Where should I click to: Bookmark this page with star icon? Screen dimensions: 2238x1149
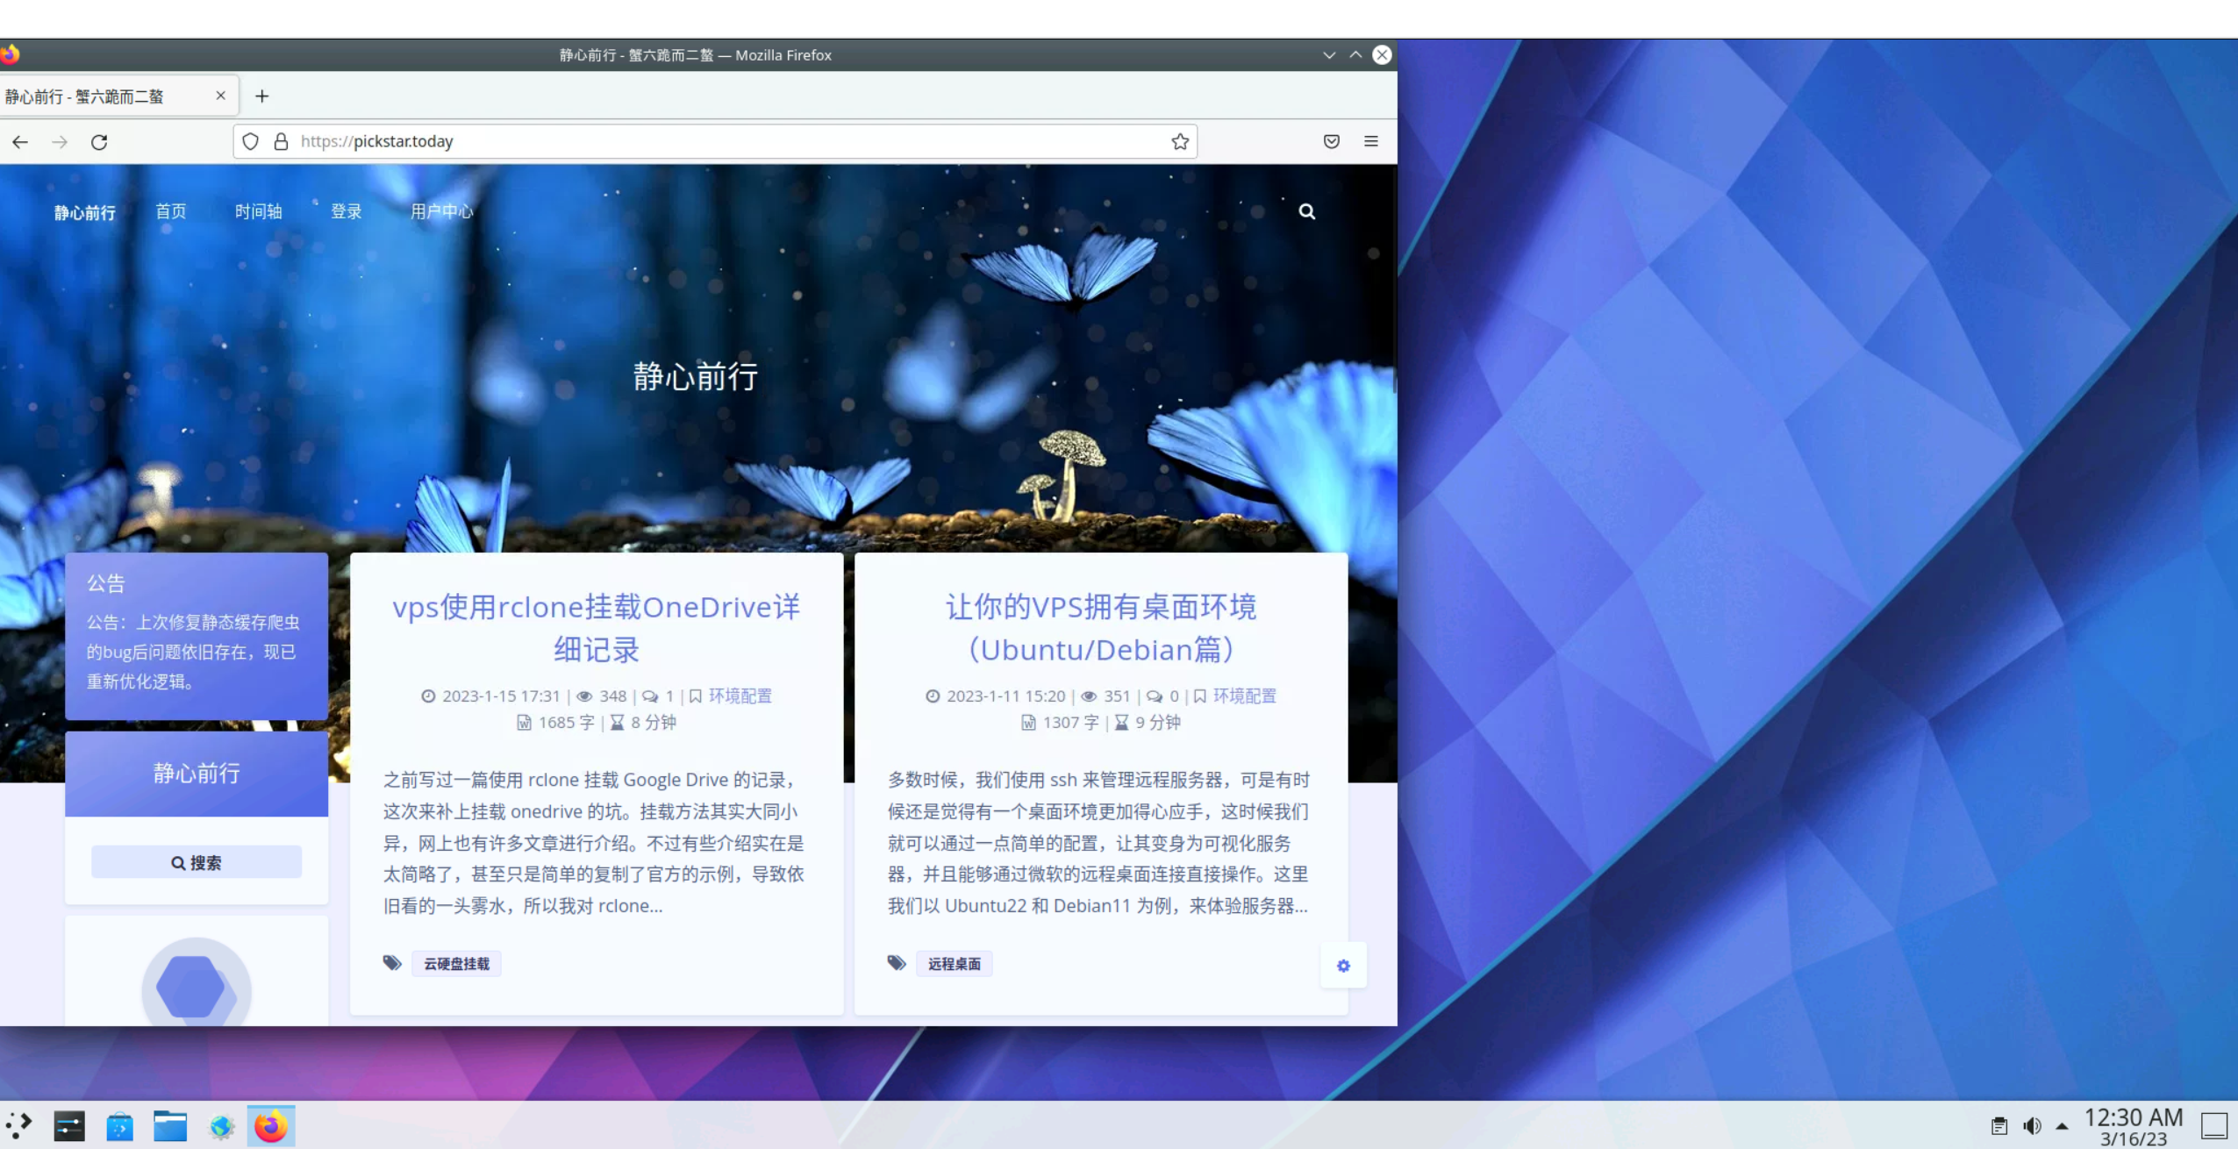click(x=1179, y=141)
